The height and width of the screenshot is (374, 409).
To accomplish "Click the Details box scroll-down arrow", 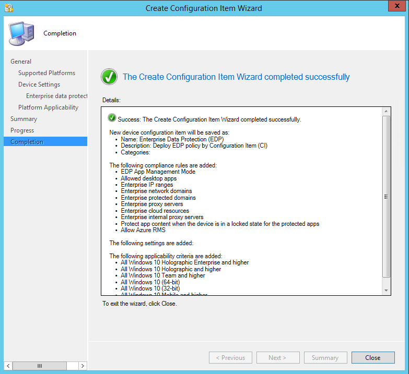I will [386, 290].
